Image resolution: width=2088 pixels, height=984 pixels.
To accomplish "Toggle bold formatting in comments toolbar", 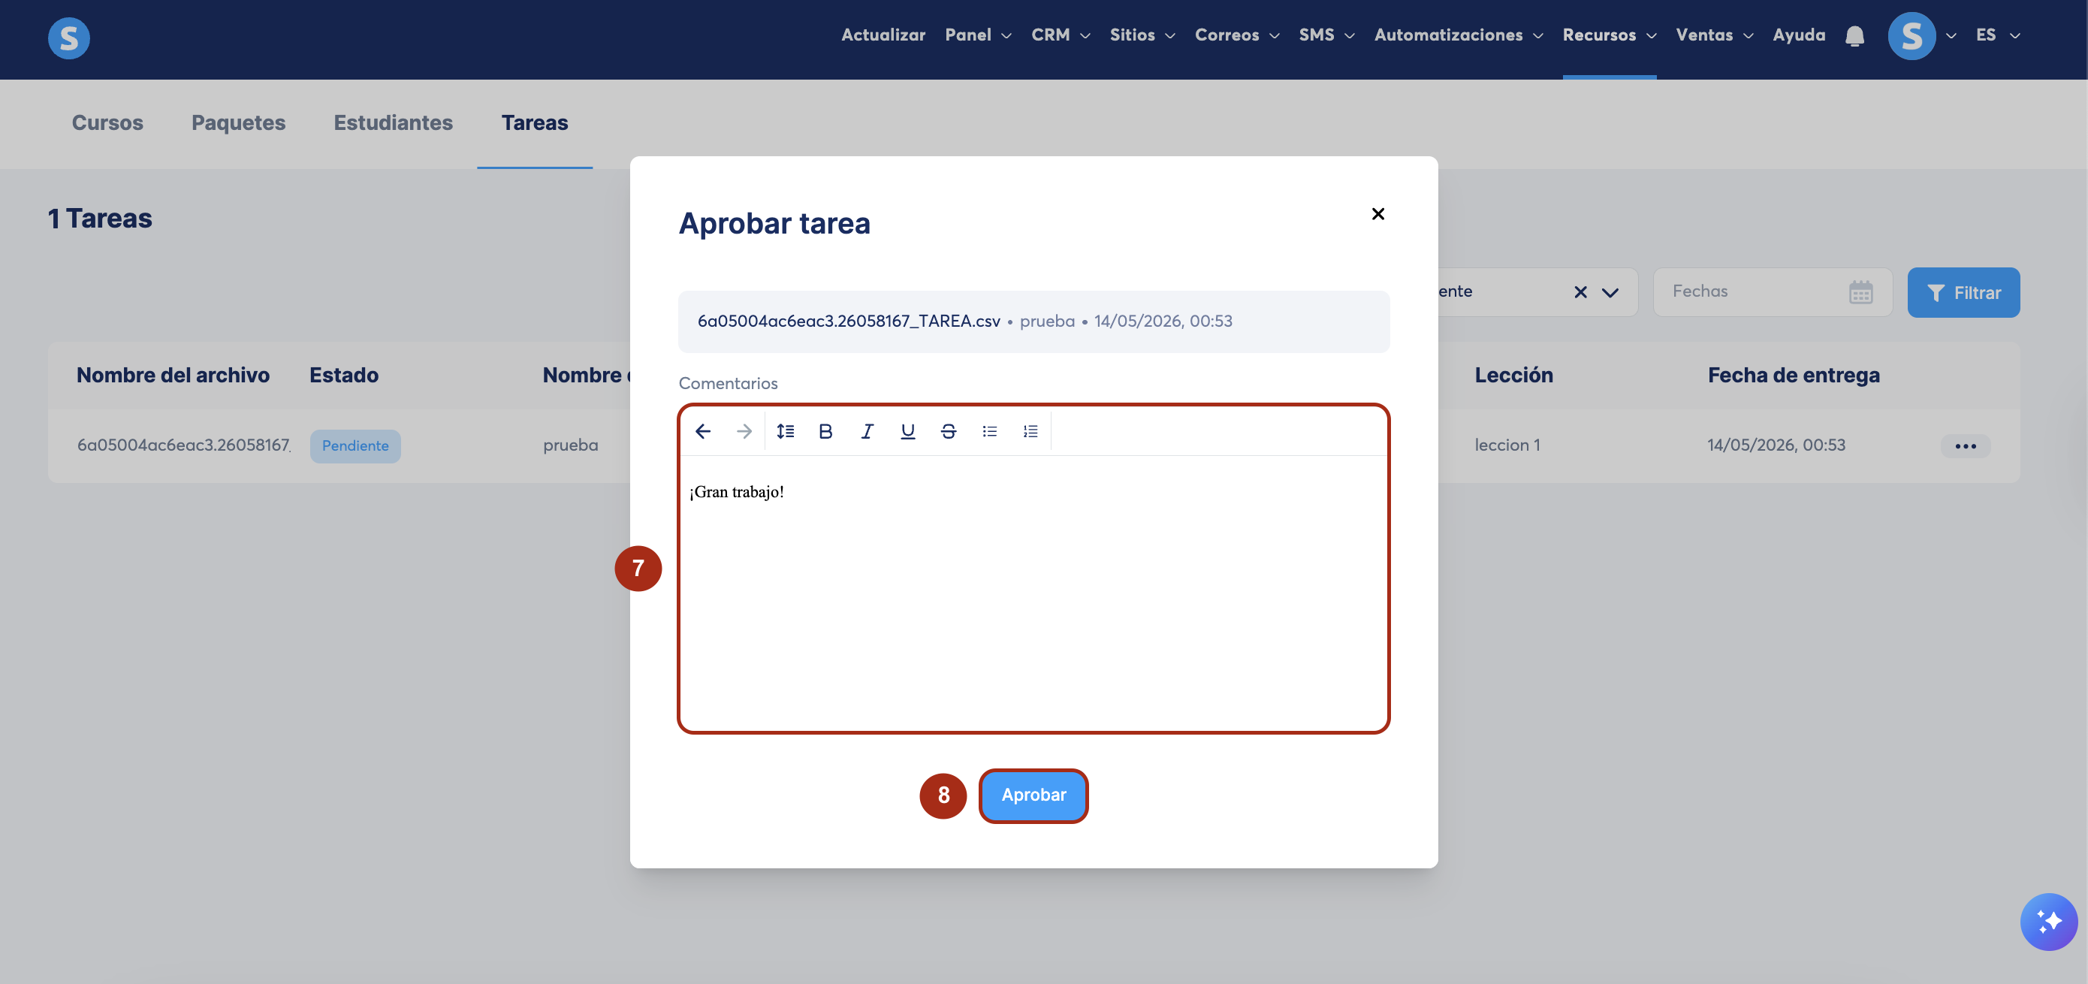I will 825,431.
